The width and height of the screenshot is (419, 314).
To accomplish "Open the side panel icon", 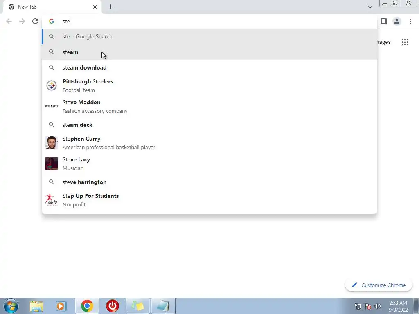I will coord(384,21).
